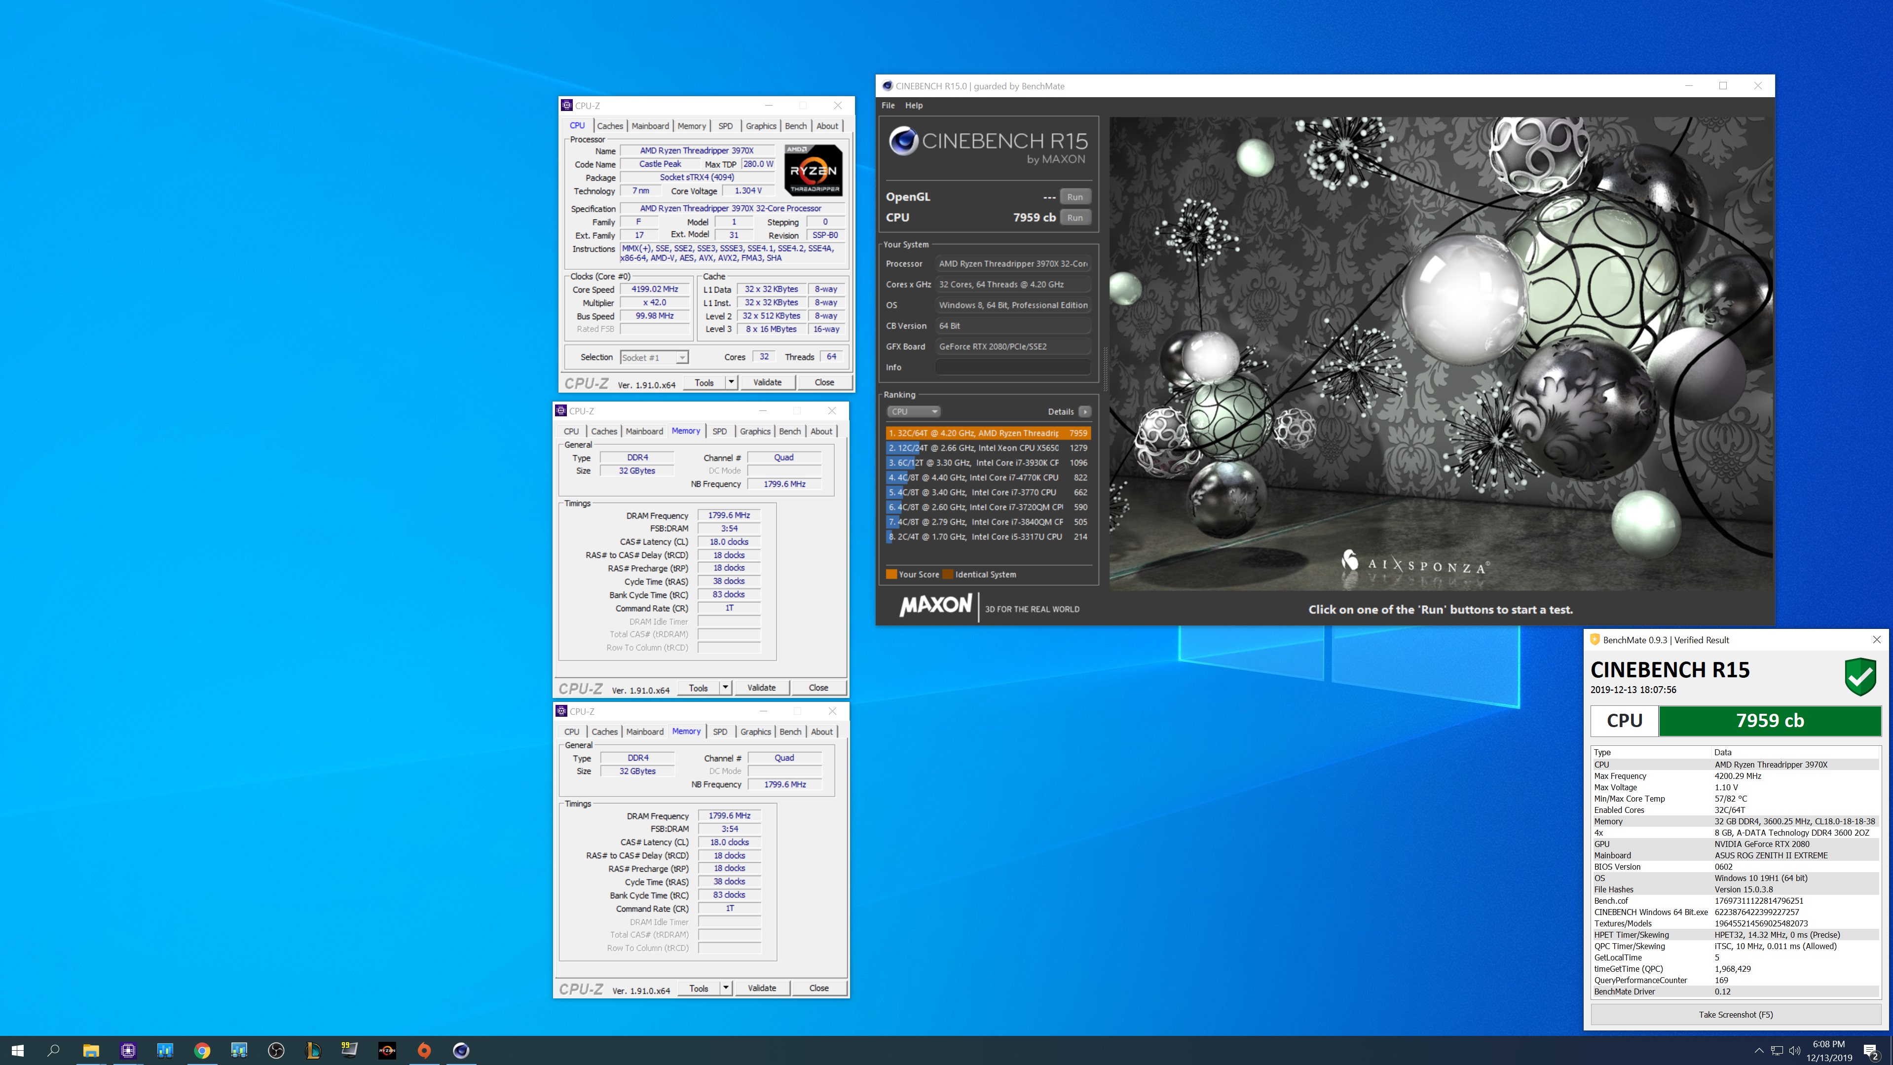Open the Windows Start menu

18,1050
